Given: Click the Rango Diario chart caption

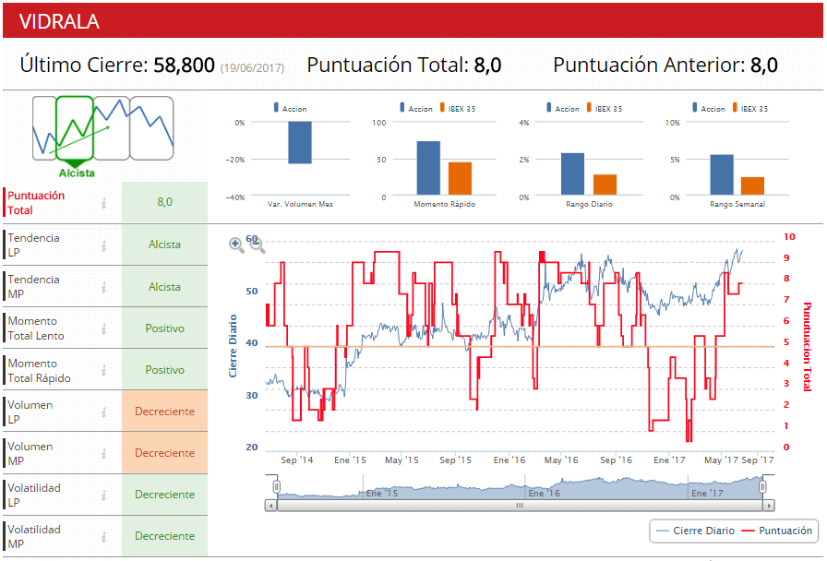Looking at the screenshot, I should [589, 204].
